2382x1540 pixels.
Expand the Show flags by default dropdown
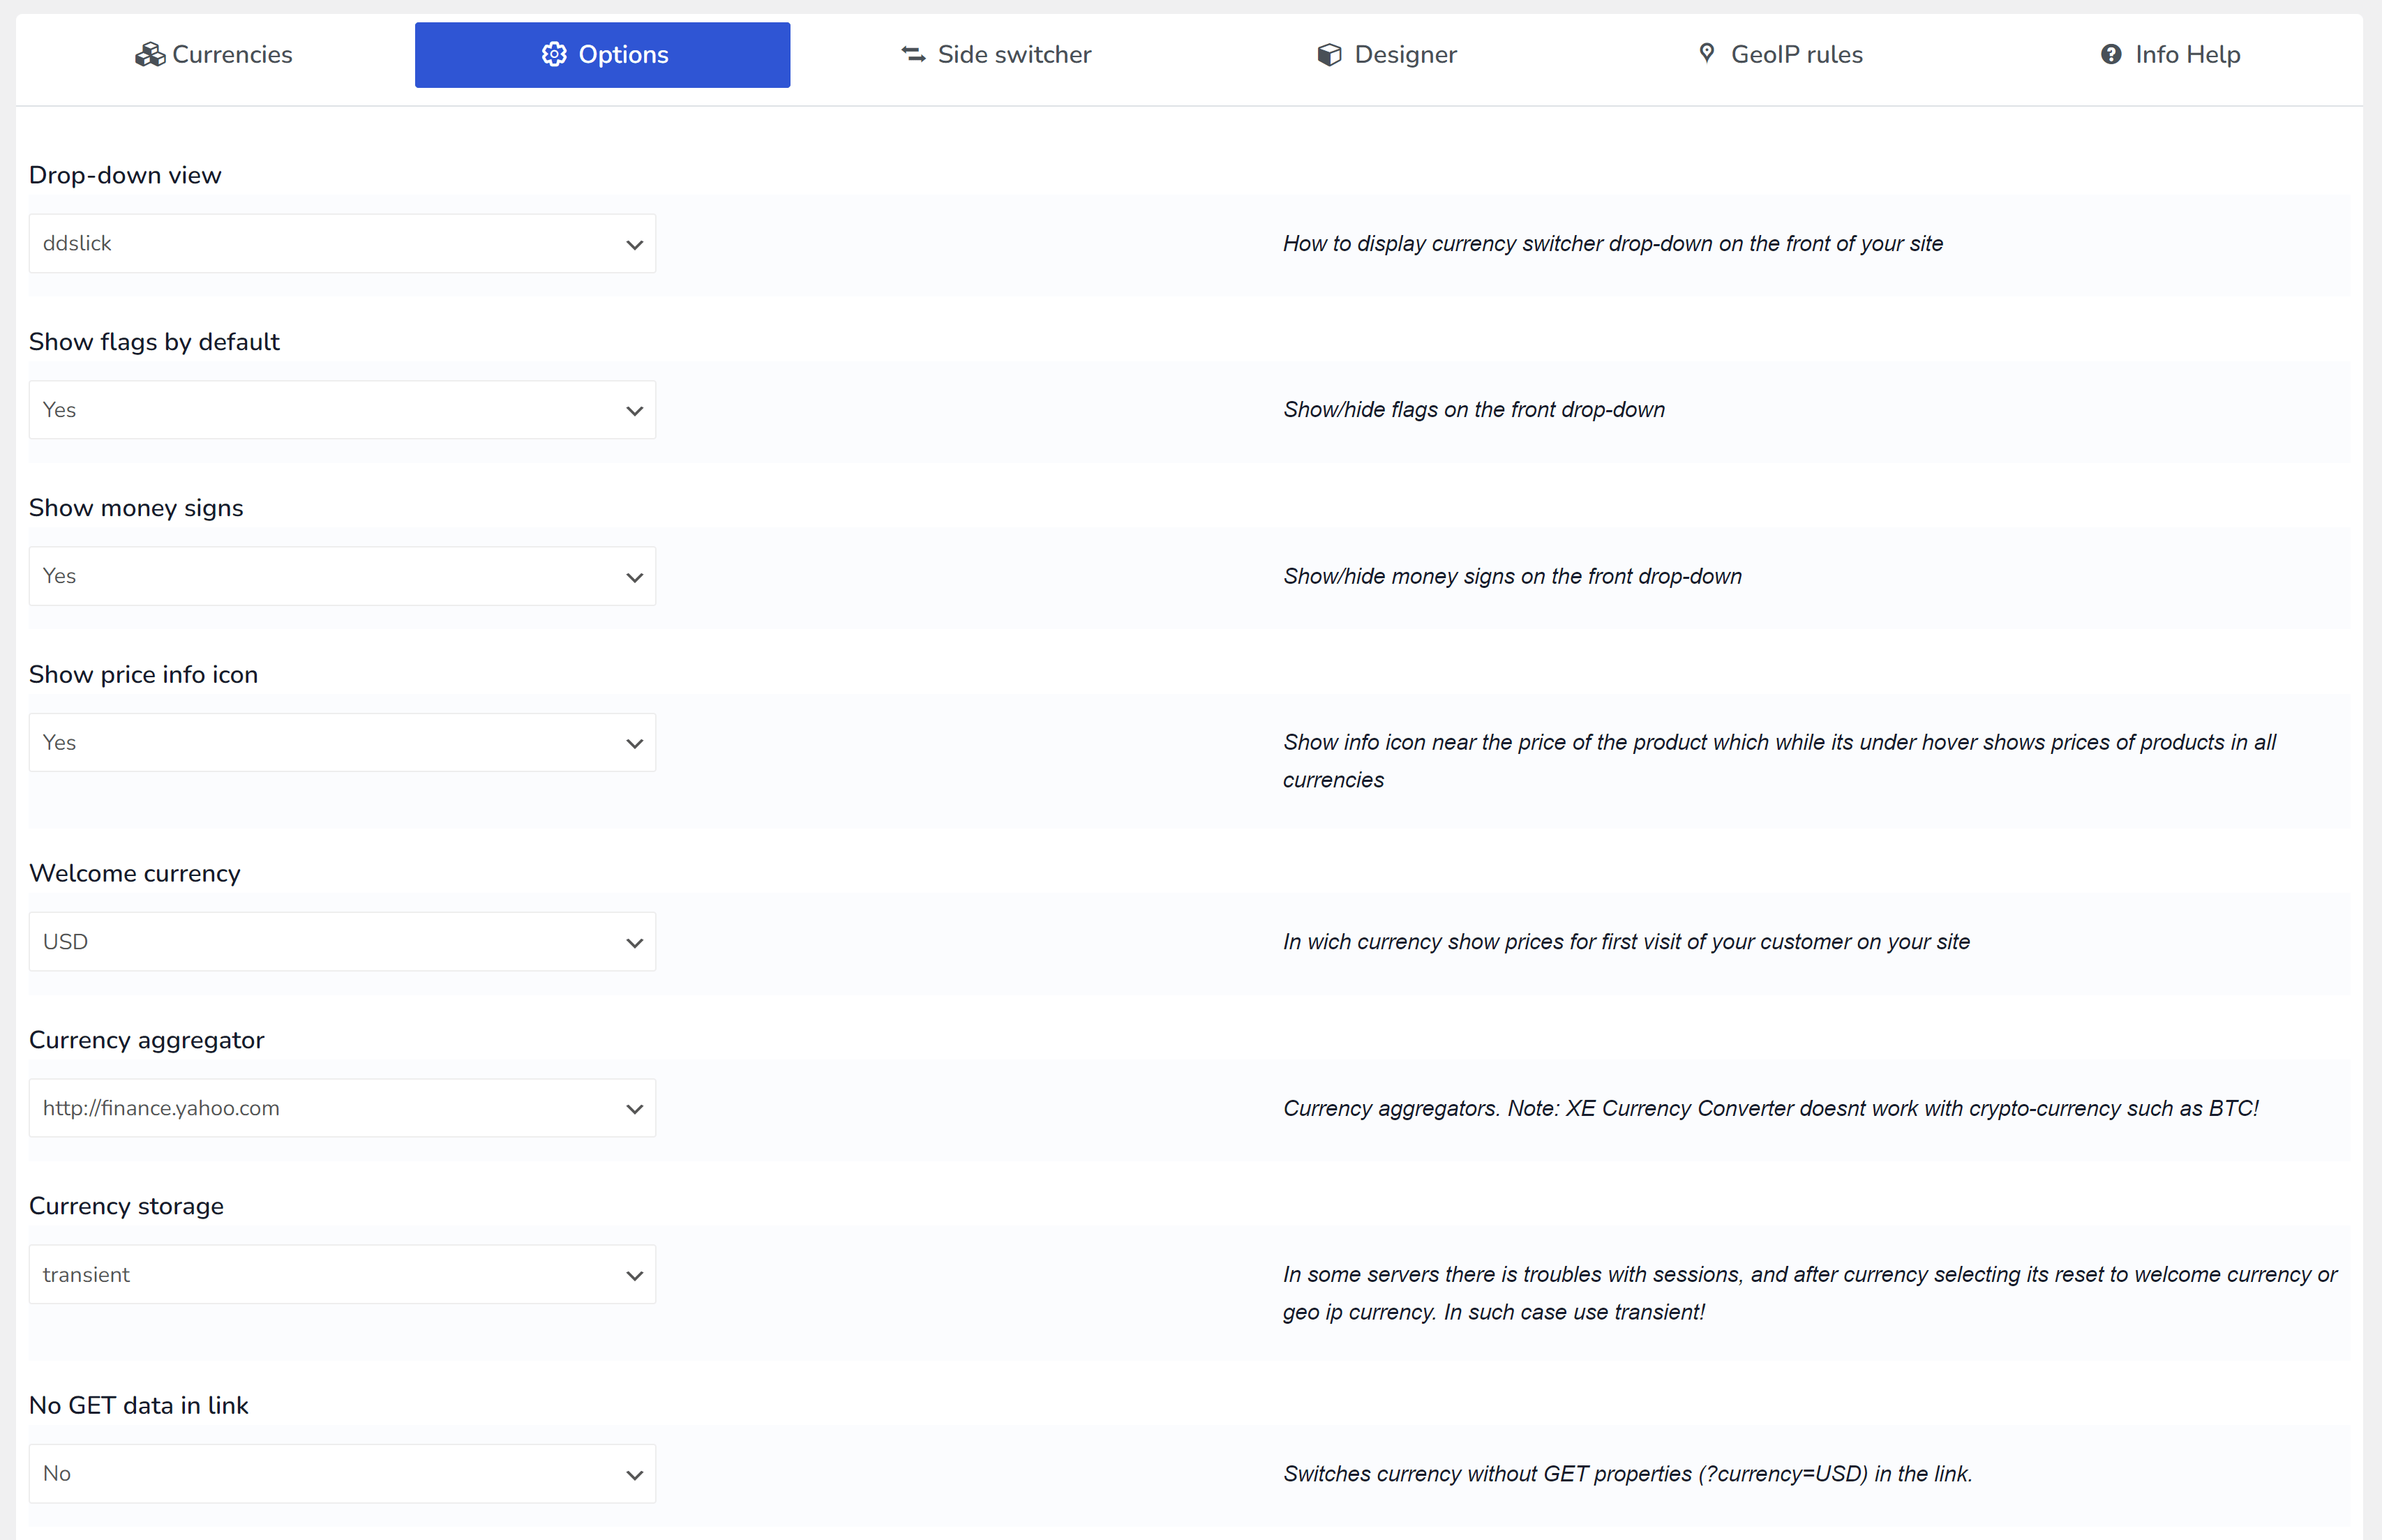(x=342, y=410)
